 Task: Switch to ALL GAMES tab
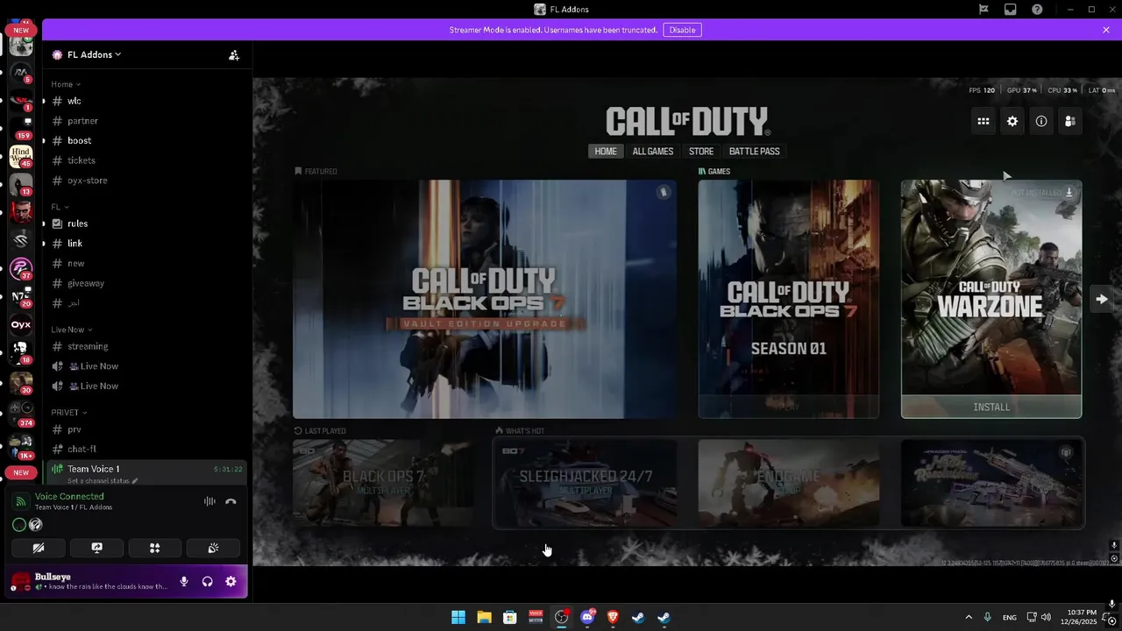point(653,152)
